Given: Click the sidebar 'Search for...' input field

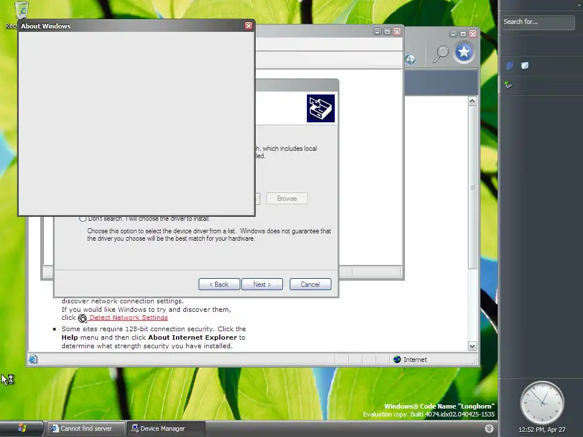Looking at the screenshot, I should coord(538,22).
